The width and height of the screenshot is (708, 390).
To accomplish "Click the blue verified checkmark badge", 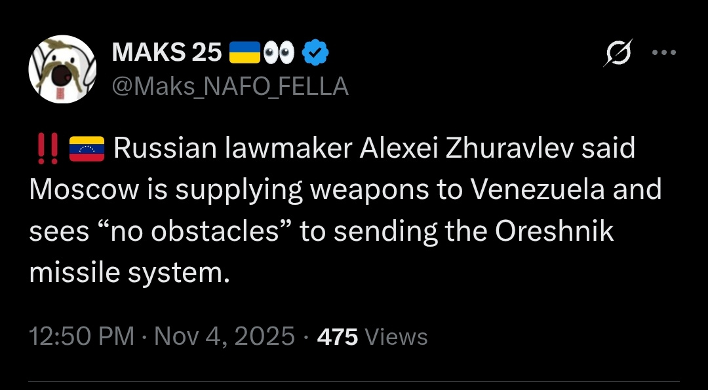I will coord(315,53).
